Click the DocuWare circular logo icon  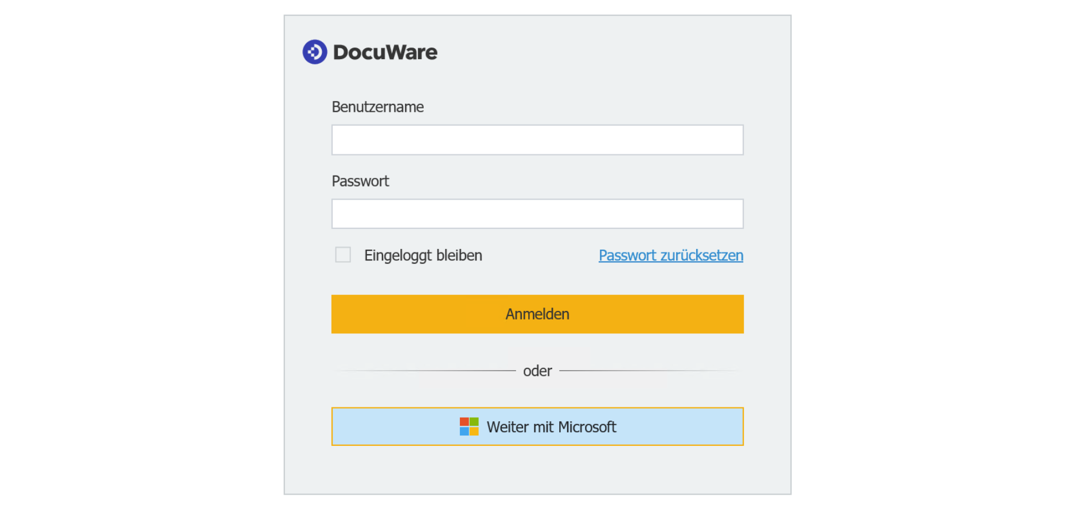[x=315, y=52]
